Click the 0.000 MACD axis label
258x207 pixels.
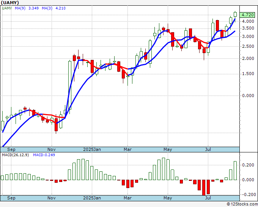[x=248, y=180]
